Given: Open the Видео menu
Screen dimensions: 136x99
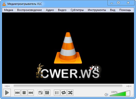Looking at the screenshot, I should [62, 10].
